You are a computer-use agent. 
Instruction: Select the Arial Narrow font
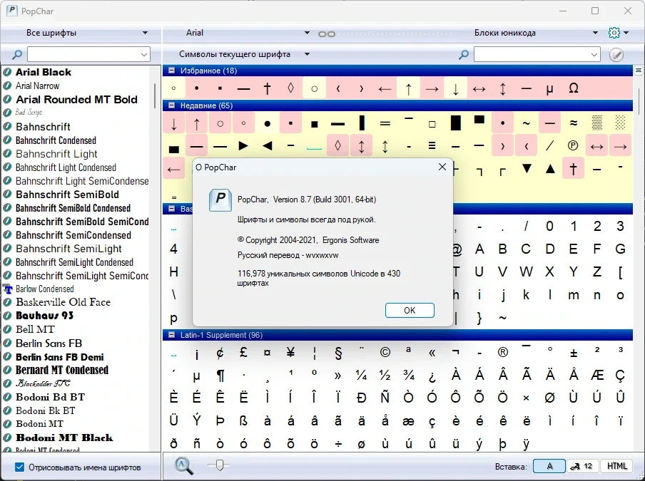[x=37, y=86]
